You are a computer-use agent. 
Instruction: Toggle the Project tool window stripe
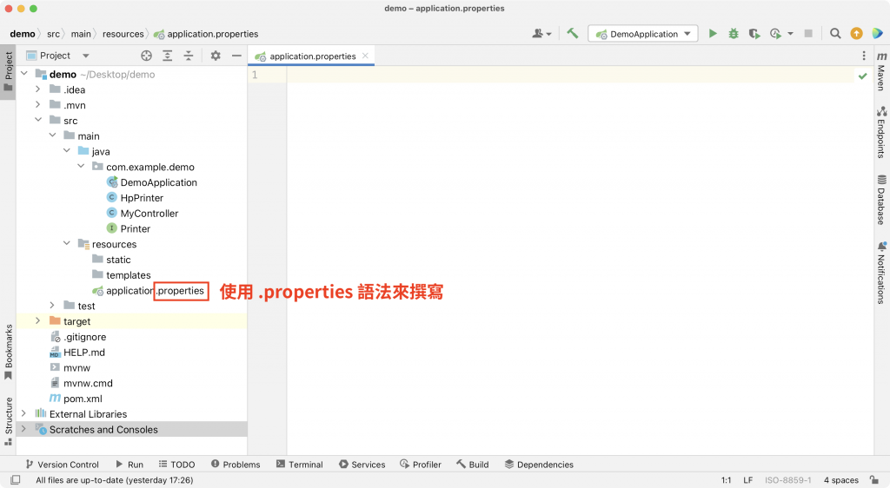(9, 72)
